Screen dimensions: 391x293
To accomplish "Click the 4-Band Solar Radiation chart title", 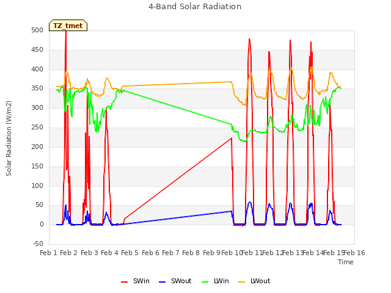I will click(x=195, y=7).
